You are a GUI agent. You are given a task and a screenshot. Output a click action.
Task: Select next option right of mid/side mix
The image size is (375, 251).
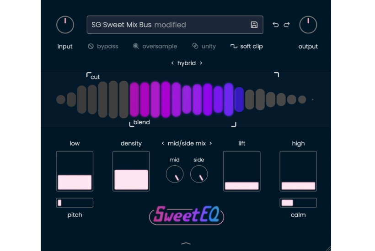point(211,143)
